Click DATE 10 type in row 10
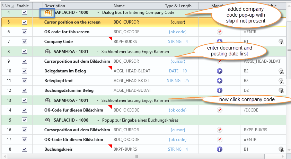 point(178,71)
